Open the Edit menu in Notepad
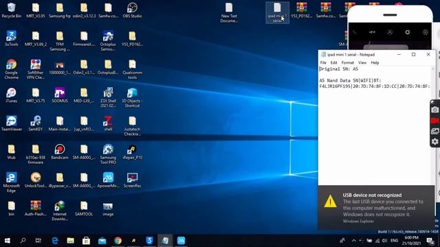The width and height of the screenshot is (440, 247). click(333, 62)
